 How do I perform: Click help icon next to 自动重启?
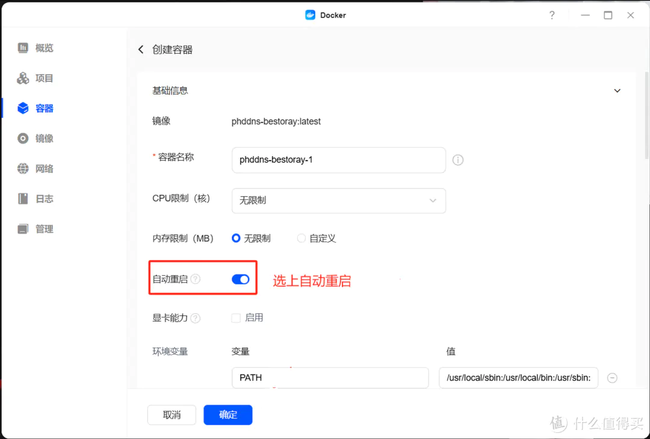(x=196, y=279)
